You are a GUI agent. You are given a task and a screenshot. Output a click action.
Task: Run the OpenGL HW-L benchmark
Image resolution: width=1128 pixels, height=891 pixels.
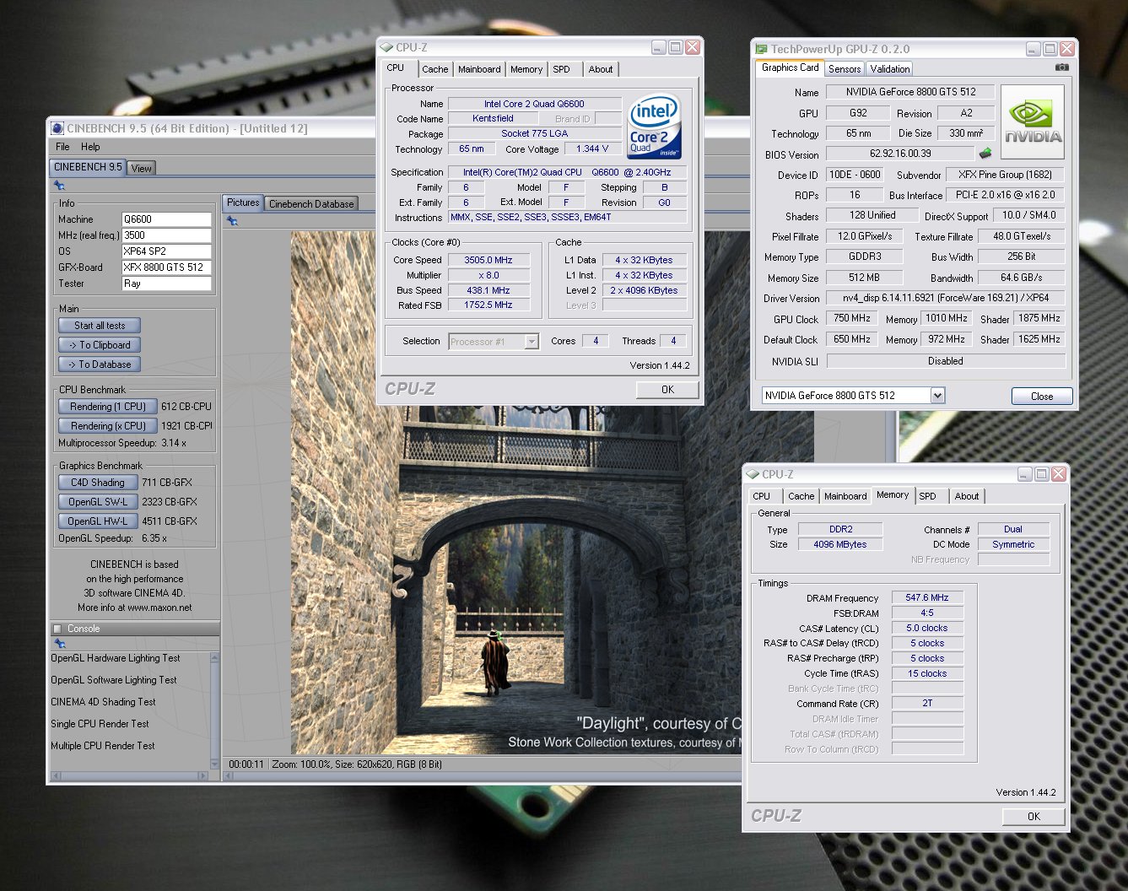[x=98, y=521]
